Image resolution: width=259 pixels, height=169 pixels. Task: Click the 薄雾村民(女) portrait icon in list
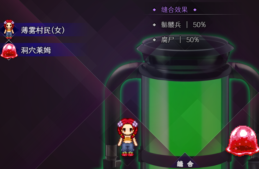click(x=9, y=29)
